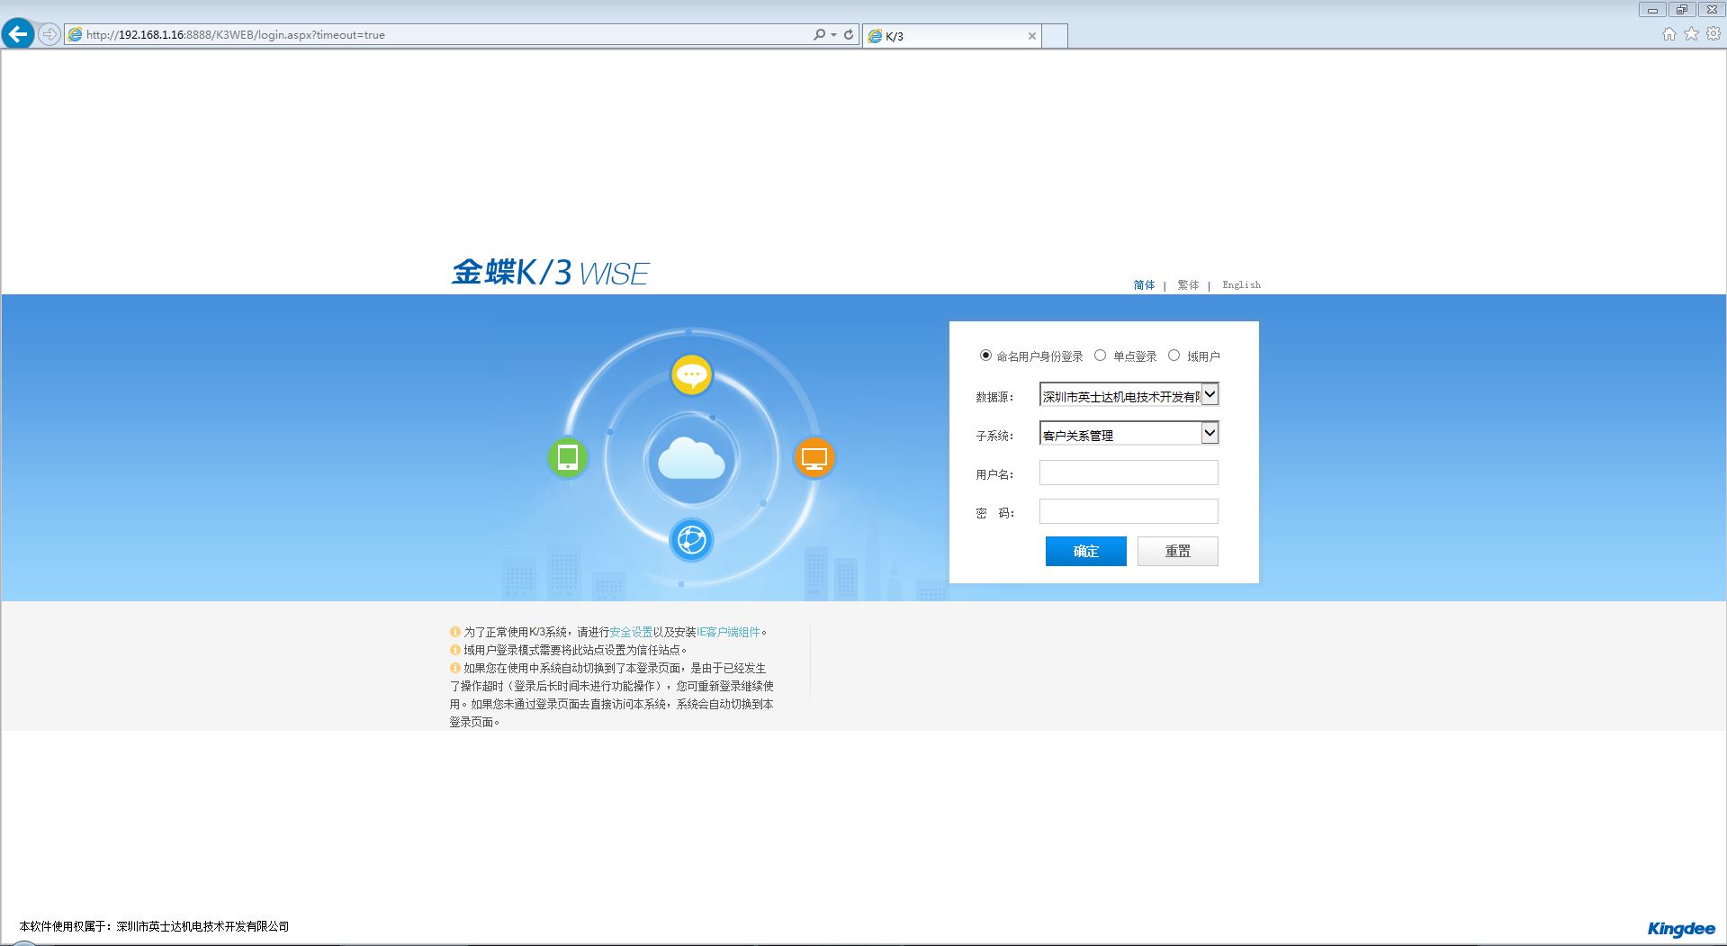
Task: Select 命名用户身份登录 radio option
Action: (x=985, y=356)
